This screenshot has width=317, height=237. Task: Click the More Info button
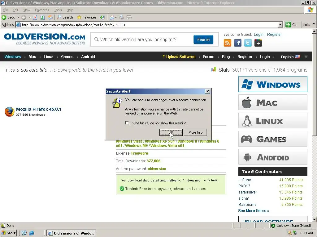coord(196,132)
